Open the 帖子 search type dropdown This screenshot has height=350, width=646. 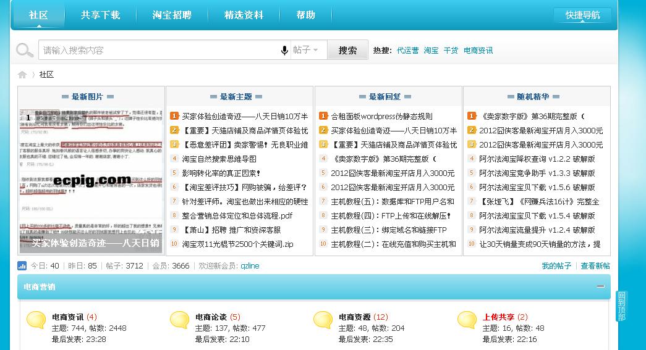pos(306,50)
